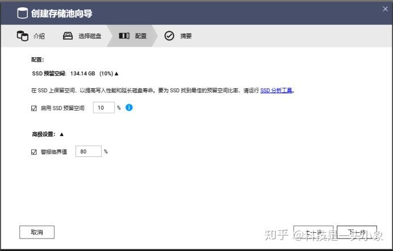Click the 选择磁盘 step drive icon
This screenshot has width=393, height=251.
pos(68,36)
